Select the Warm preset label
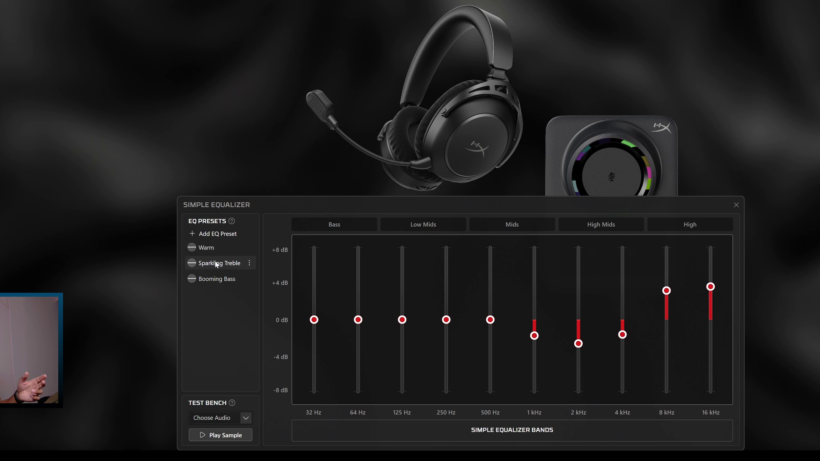Image resolution: width=820 pixels, height=461 pixels. coord(206,248)
